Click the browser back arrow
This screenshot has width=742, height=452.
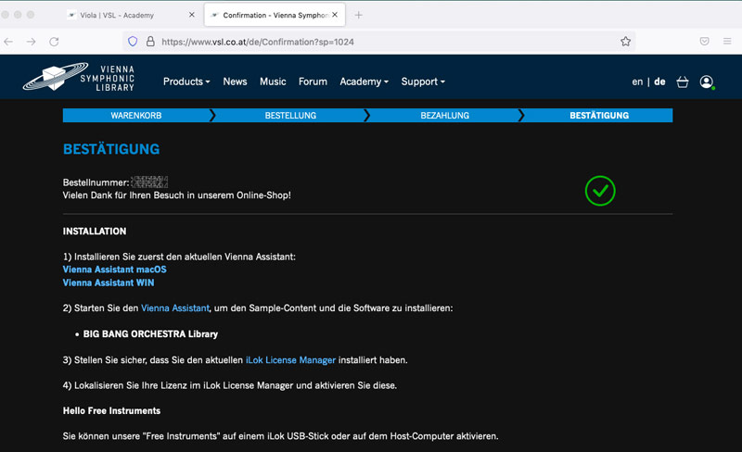(9, 42)
